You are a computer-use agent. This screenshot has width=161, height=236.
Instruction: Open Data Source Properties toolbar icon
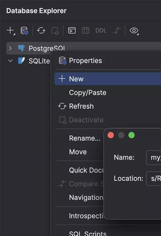(x=24, y=31)
